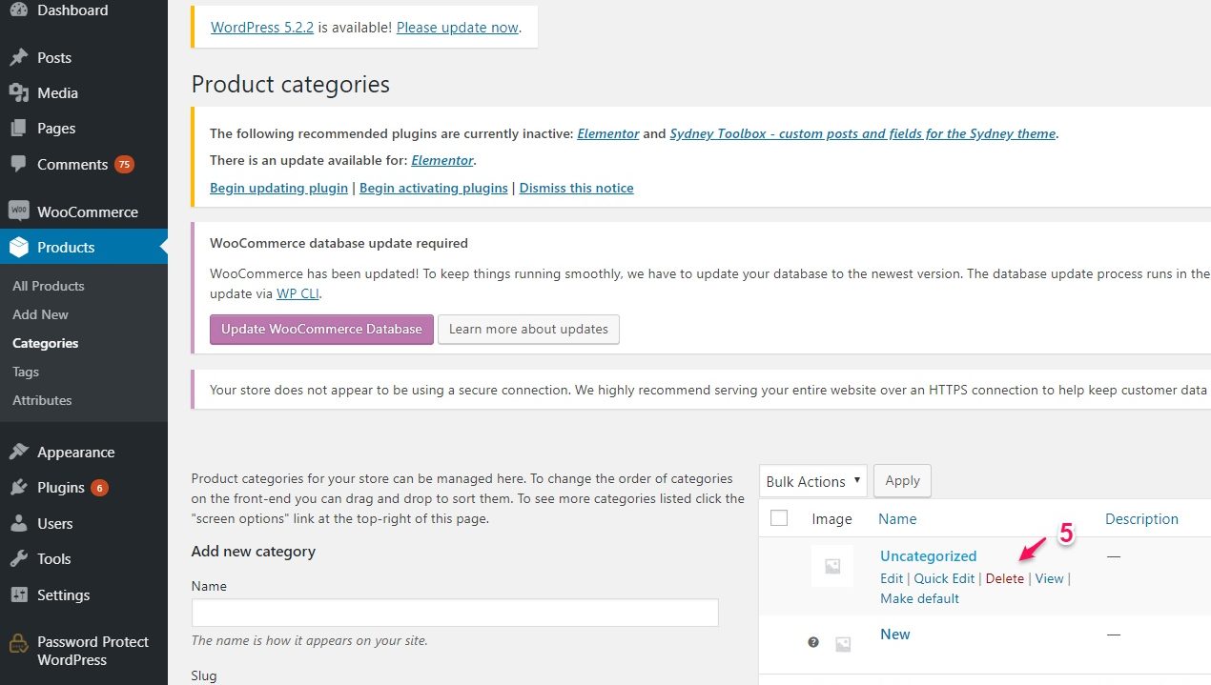Click the Users person icon

18,523
